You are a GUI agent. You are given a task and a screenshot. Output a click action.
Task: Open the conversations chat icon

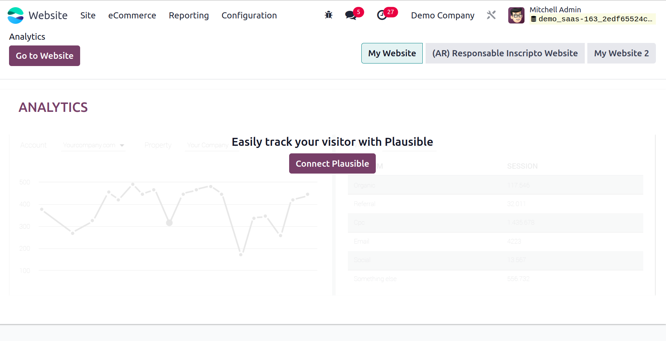[351, 15]
